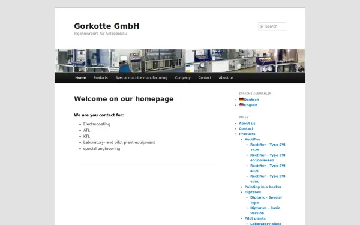Switch language to Deutsch
Screen dimensions: 360x225
click(251, 100)
